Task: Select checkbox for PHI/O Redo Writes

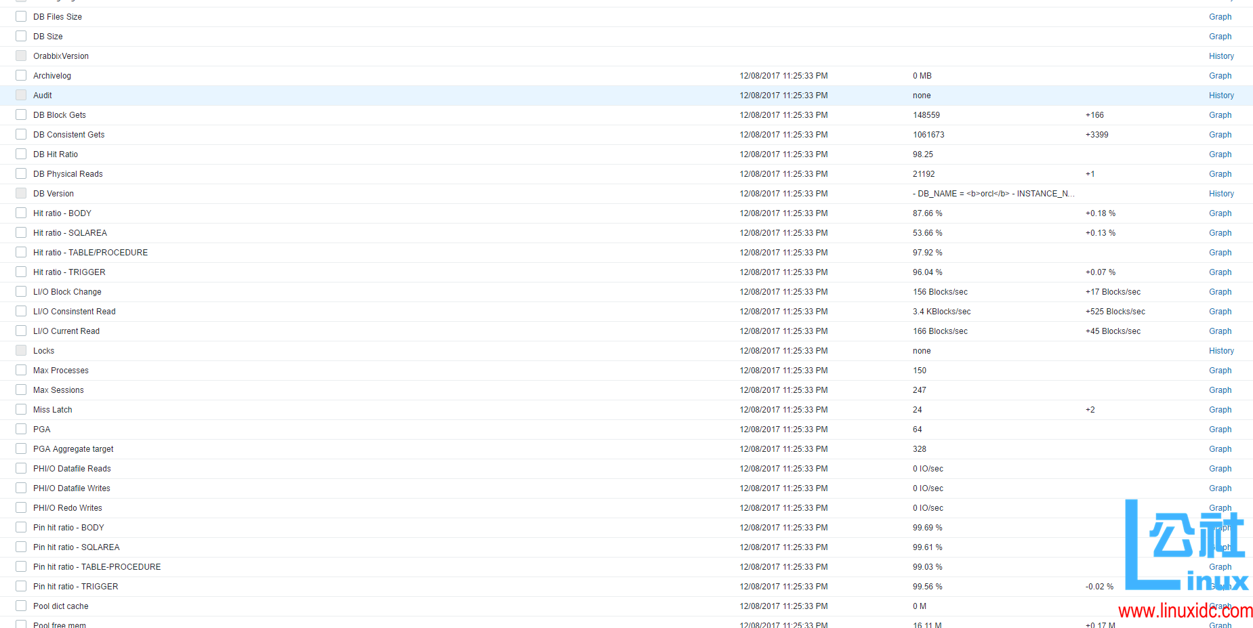Action: click(21, 507)
